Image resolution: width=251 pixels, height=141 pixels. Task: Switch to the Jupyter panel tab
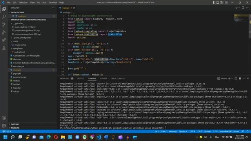(x=104, y=78)
